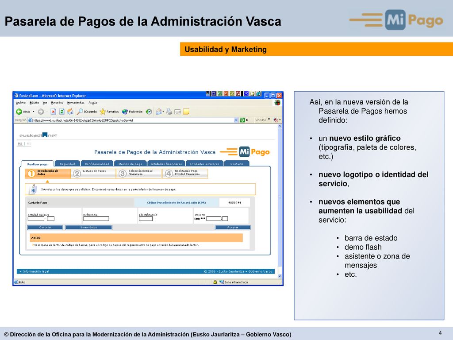Click the Print printer icon
The width and height of the screenshot is (453, 340).
pyautogui.click(x=169, y=112)
